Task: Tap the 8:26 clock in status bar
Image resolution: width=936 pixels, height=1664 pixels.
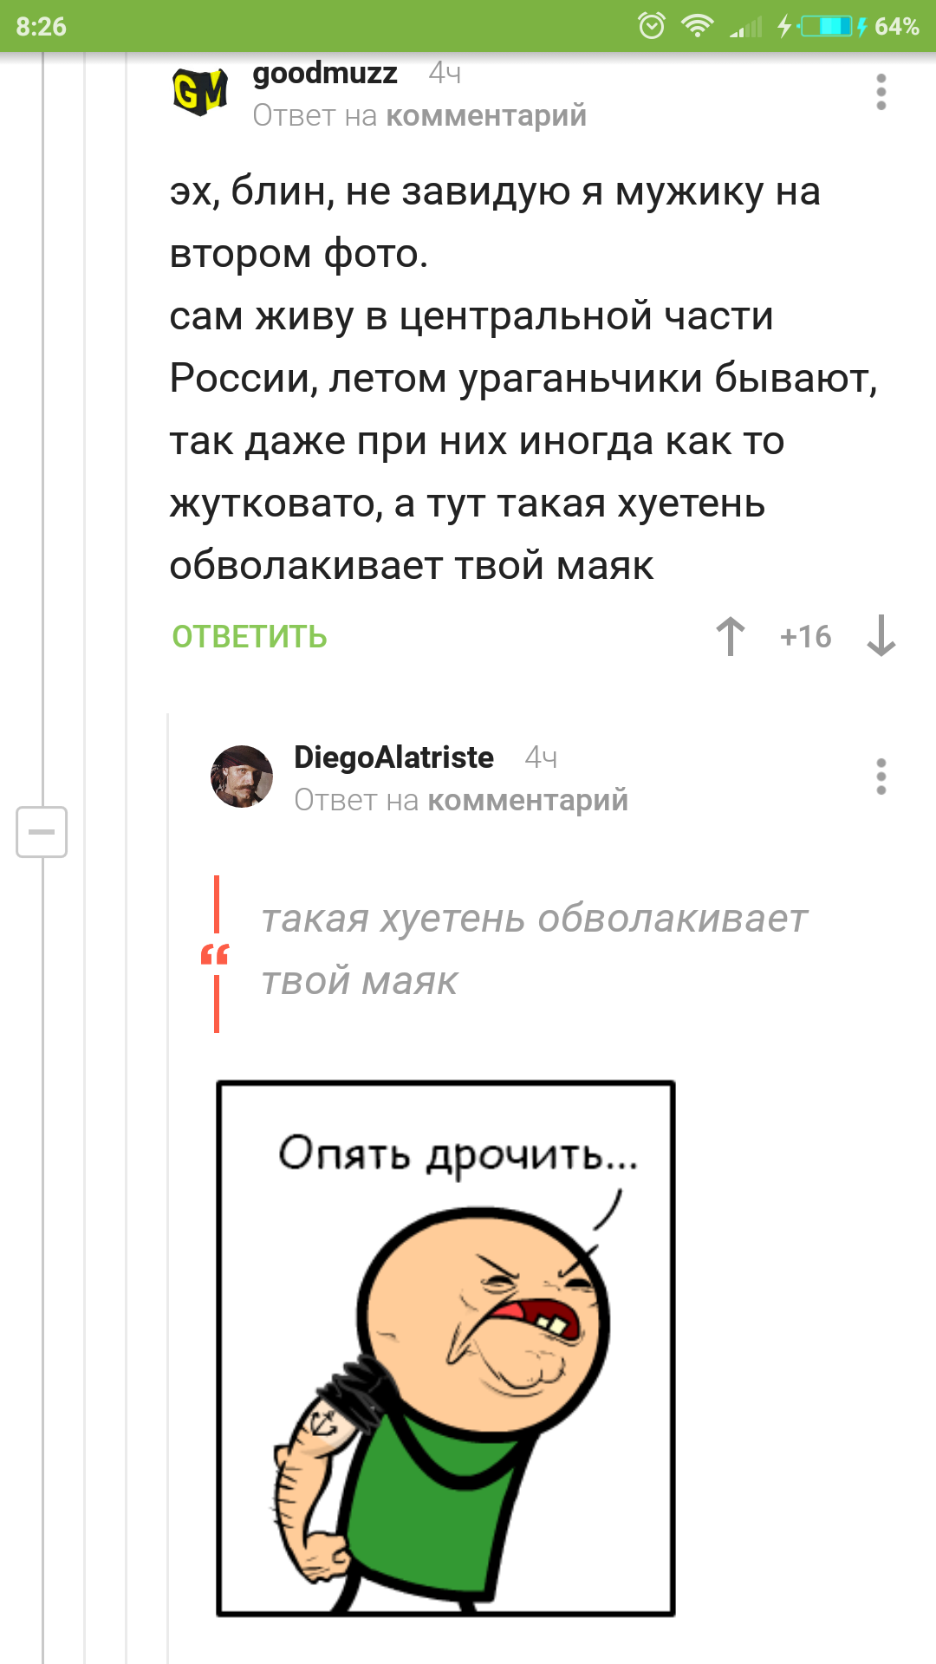Action: click(41, 26)
